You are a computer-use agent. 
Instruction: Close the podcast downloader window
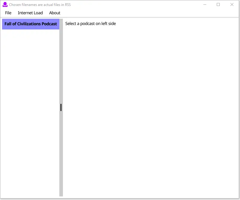[232, 4]
